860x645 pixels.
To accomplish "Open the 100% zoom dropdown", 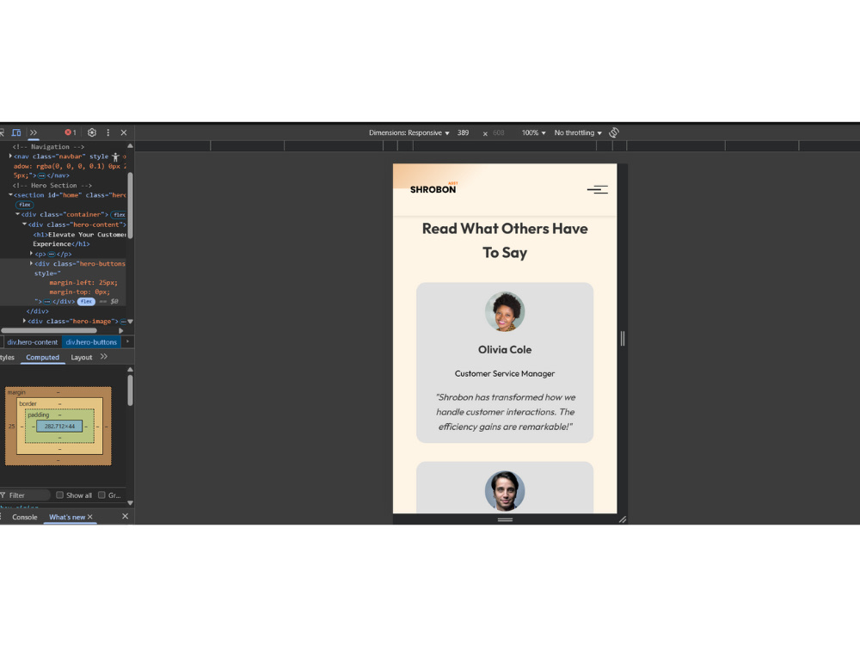I will coord(534,132).
